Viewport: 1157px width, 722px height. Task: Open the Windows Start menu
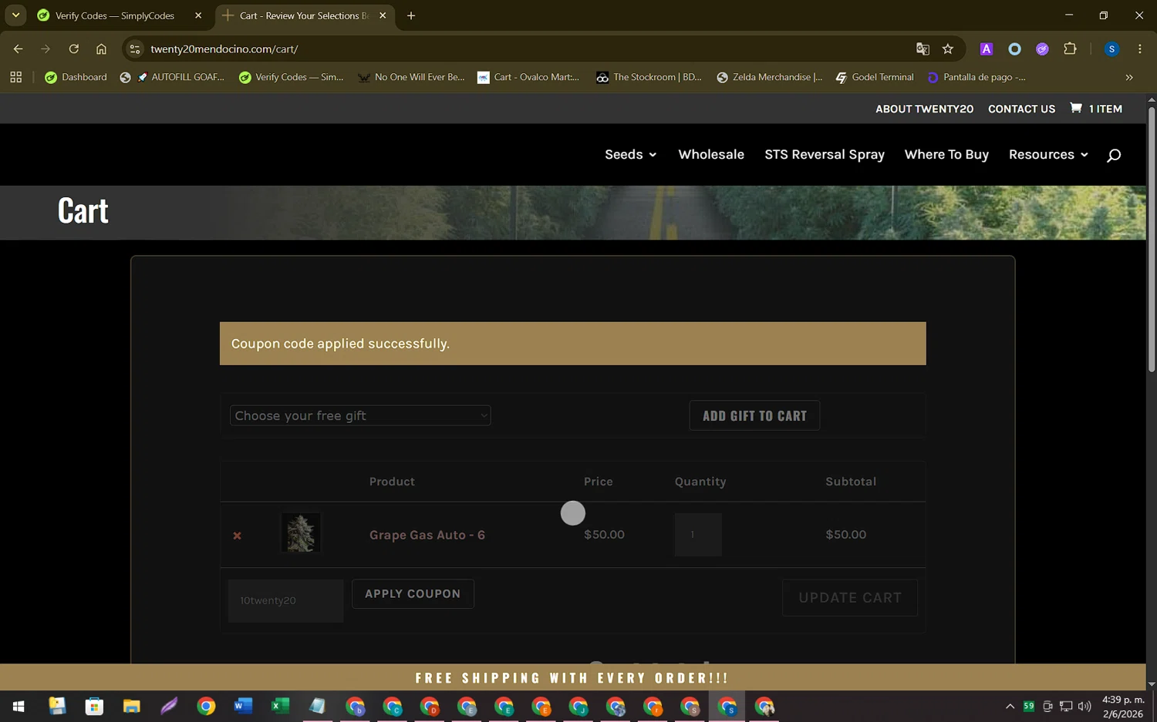coord(19,706)
